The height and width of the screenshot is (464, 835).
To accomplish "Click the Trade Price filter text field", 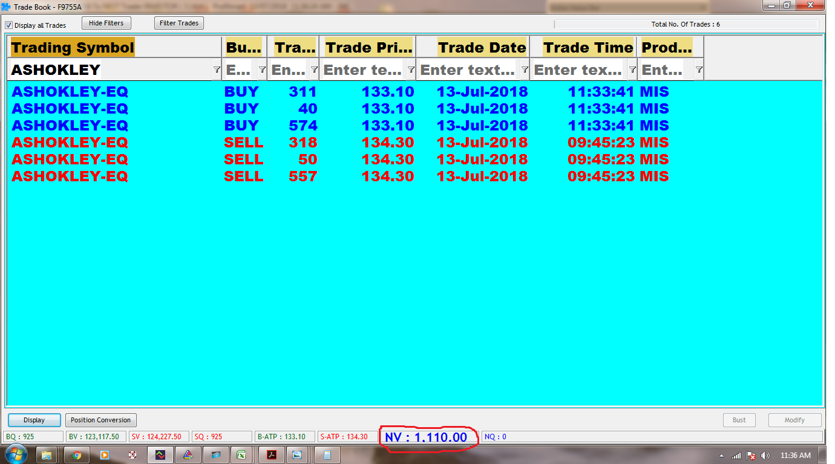I will (x=363, y=69).
